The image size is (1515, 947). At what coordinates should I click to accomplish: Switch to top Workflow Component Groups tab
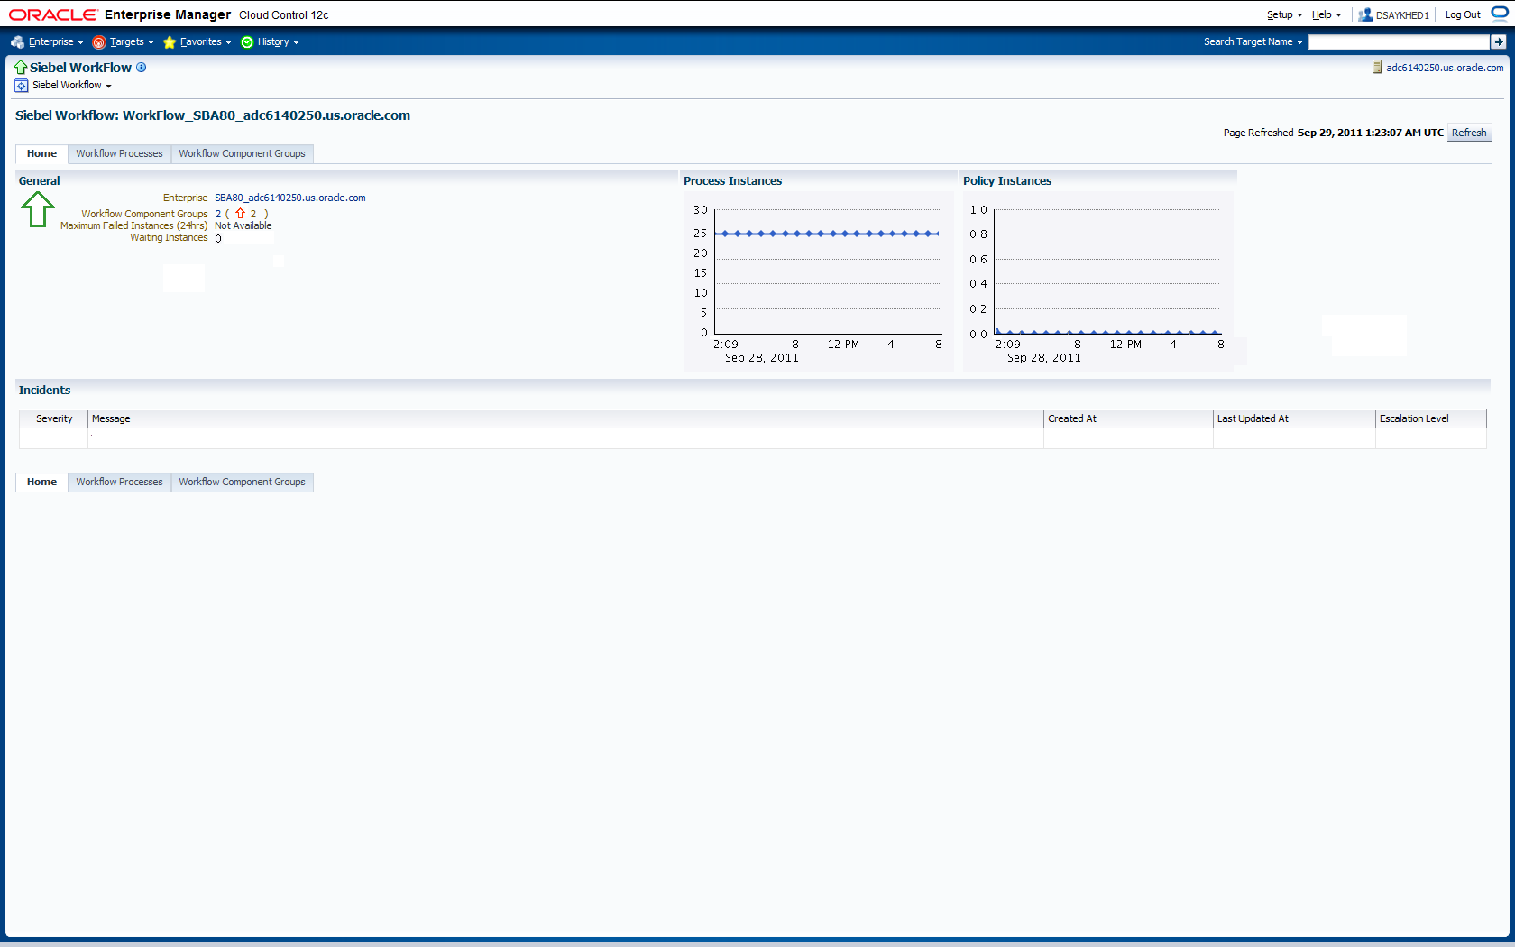coord(242,153)
